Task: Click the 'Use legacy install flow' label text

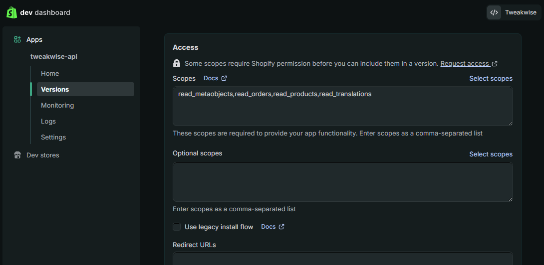Action: click(219, 227)
